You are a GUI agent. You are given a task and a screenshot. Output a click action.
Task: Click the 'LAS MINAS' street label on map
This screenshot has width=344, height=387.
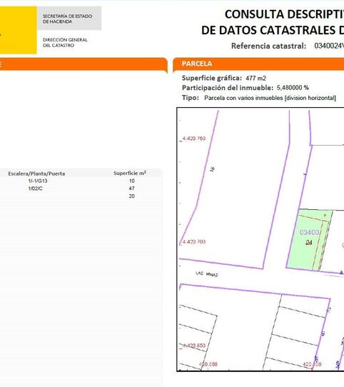(x=207, y=274)
